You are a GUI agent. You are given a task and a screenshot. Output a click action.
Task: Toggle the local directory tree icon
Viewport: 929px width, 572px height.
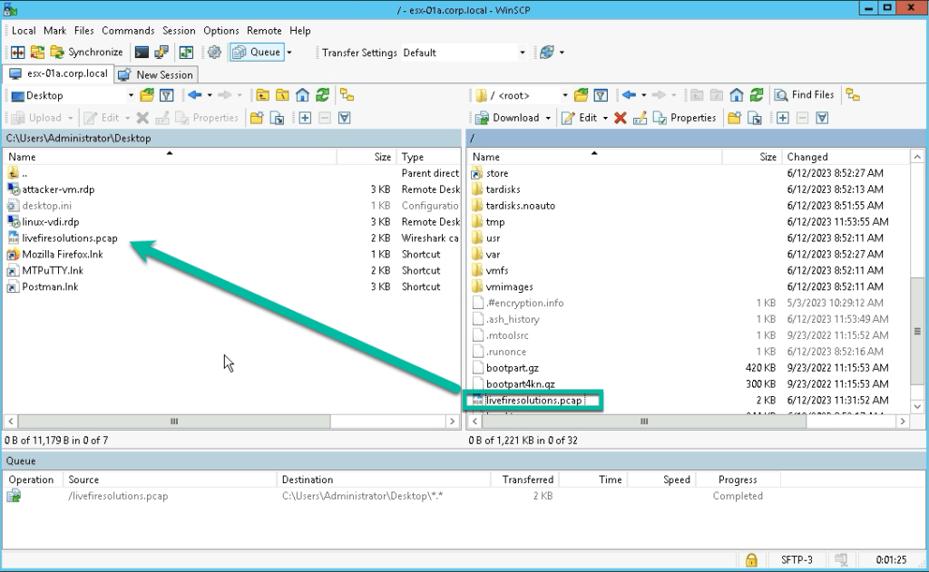tap(347, 95)
